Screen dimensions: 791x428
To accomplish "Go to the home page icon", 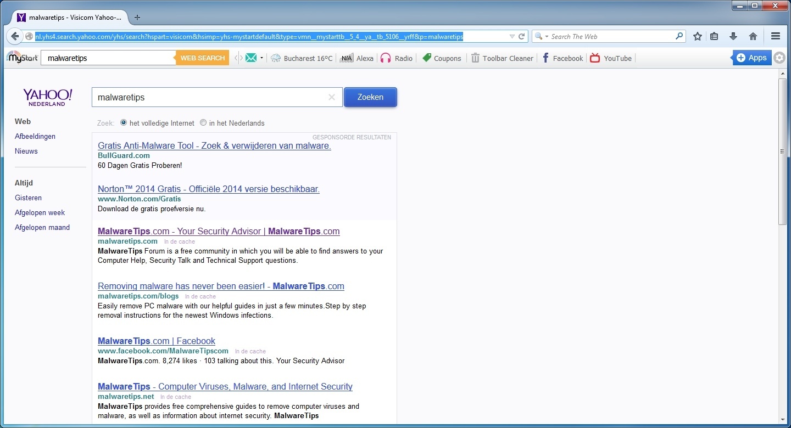I will pos(753,37).
